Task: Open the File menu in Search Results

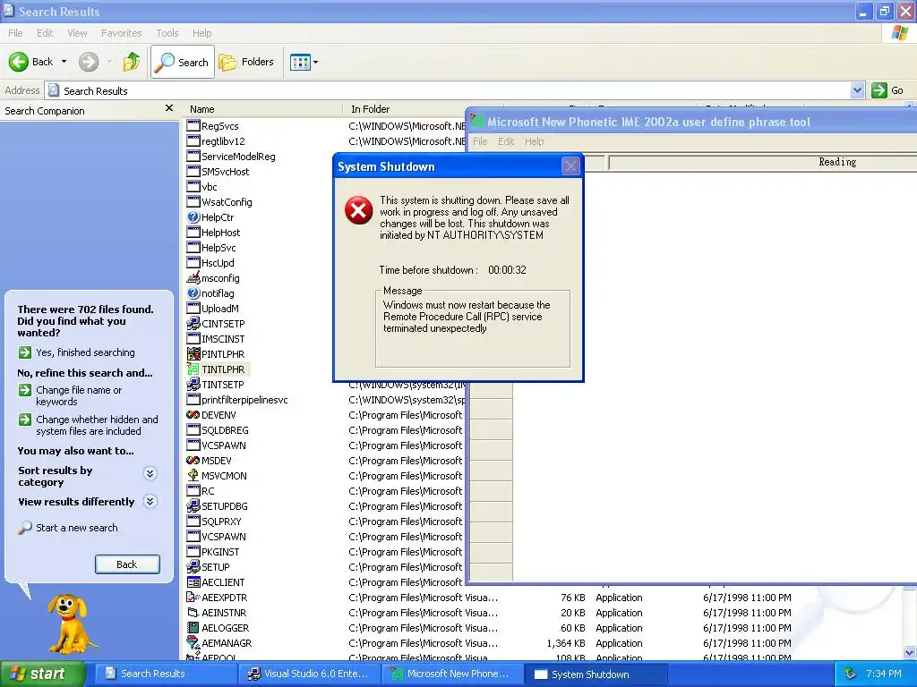Action: pos(15,33)
